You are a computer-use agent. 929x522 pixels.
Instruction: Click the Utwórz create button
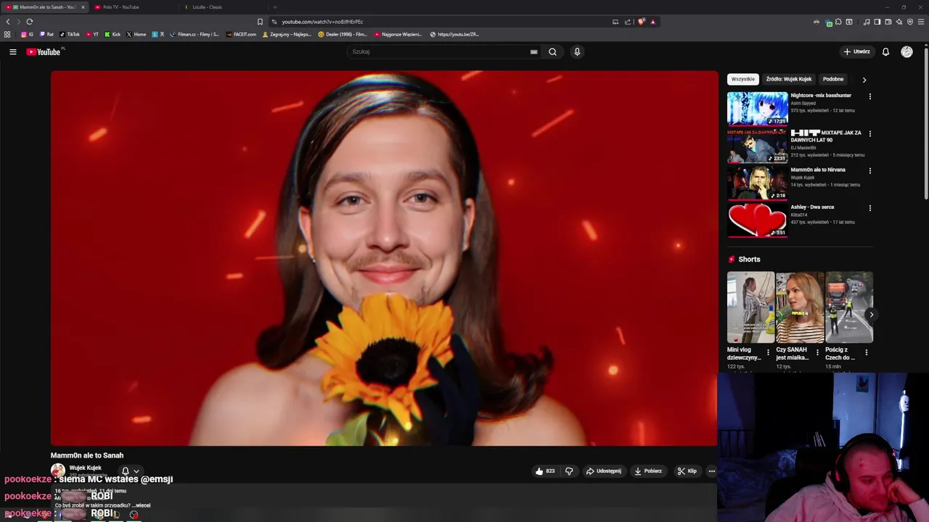coord(856,51)
